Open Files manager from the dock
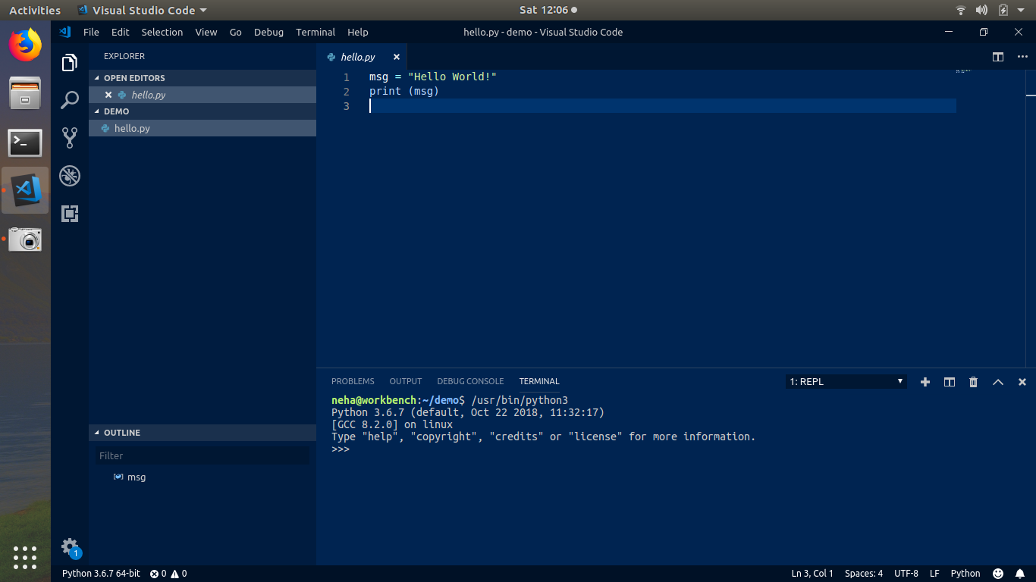The image size is (1036, 582). tap(25, 94)
